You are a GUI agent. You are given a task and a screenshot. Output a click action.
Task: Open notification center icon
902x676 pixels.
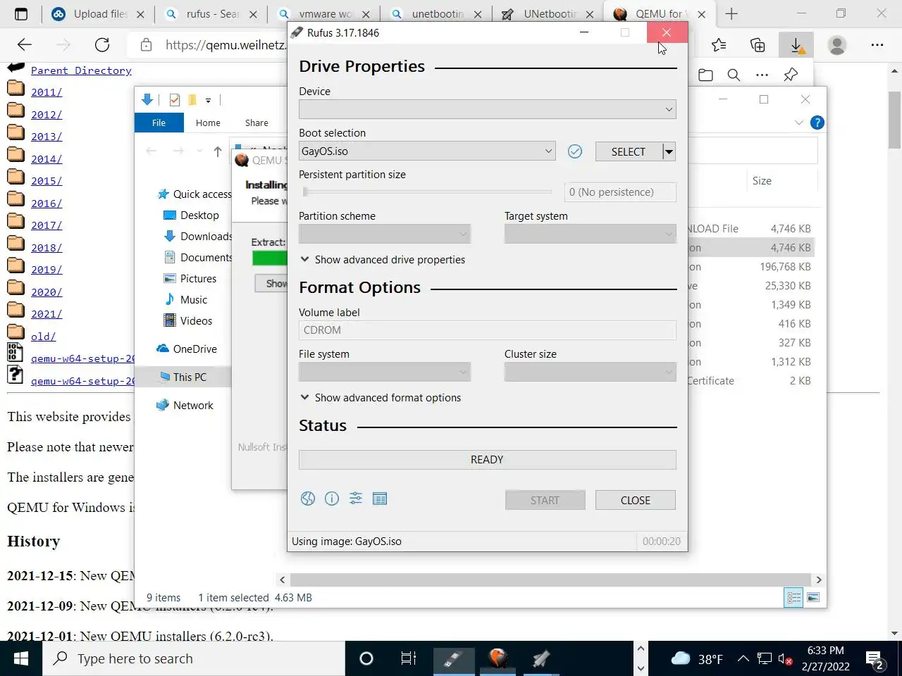876,659
